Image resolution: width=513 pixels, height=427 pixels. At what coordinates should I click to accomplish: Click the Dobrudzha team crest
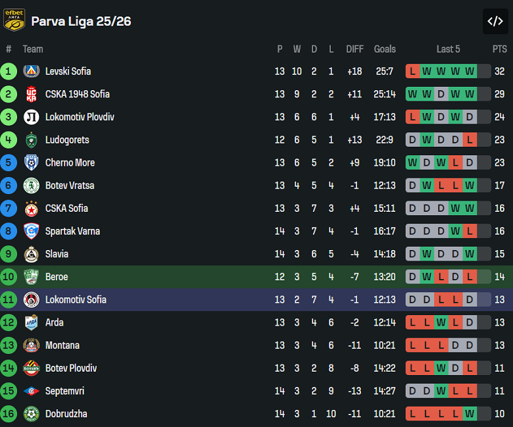[31, 414]
